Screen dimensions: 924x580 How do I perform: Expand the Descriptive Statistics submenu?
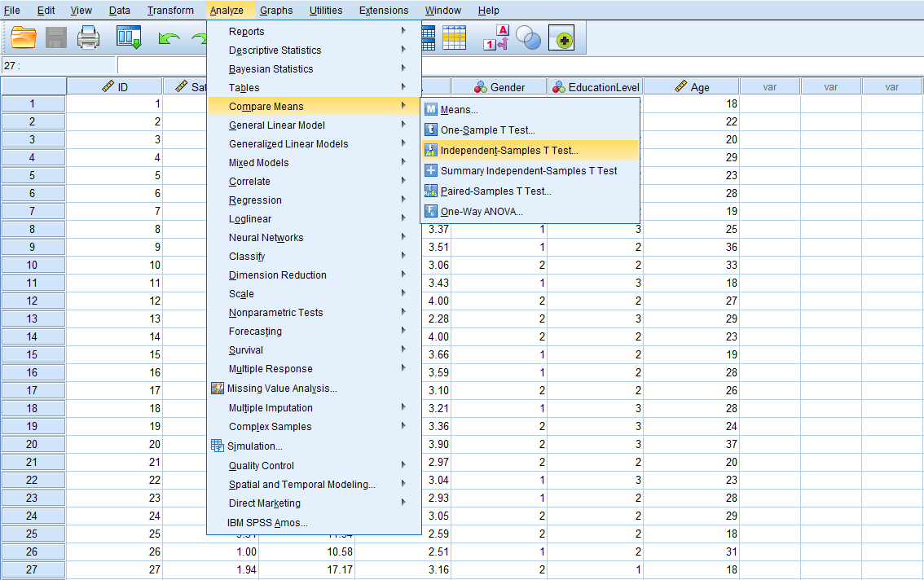[x=275, y=51]
